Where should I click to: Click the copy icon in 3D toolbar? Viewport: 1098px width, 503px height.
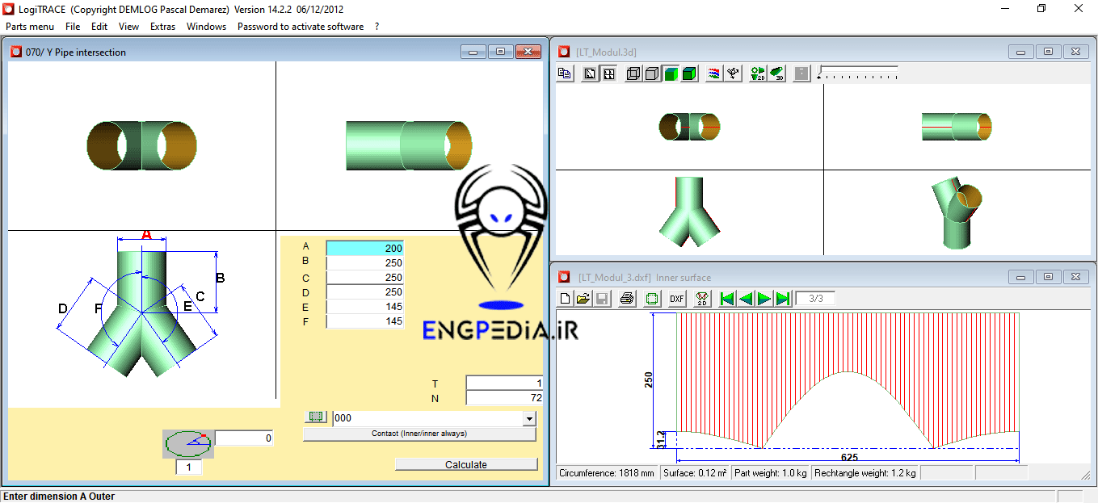click(x=565, y=74)
